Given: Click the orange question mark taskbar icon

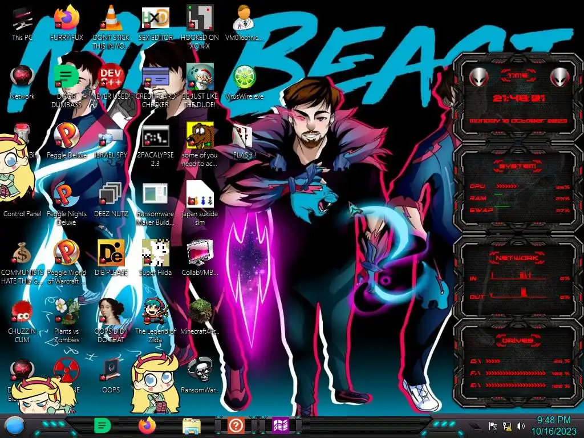Looking at the screenshot, I should [236, 425].
